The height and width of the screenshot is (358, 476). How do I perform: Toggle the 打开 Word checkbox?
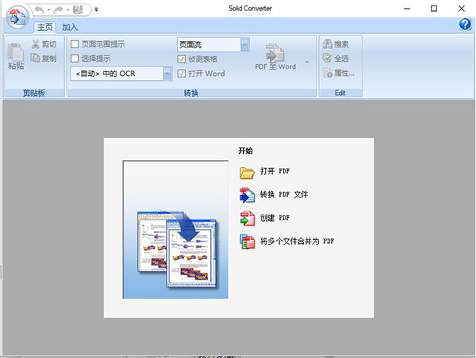point(182,74)
